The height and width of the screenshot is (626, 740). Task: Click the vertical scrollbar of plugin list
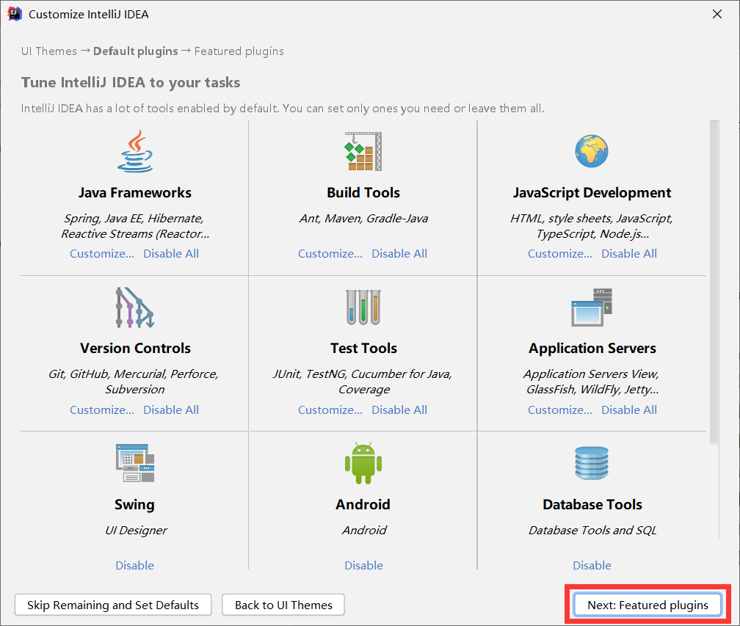pos(714,282)
